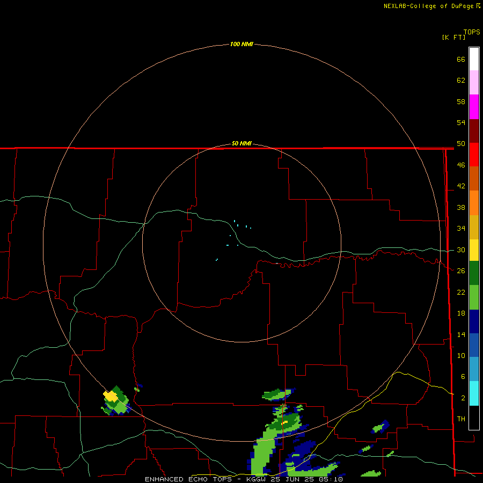Click the magenta legend swatch near 58
Screen dimensions: 483x483
coord(474,107)
